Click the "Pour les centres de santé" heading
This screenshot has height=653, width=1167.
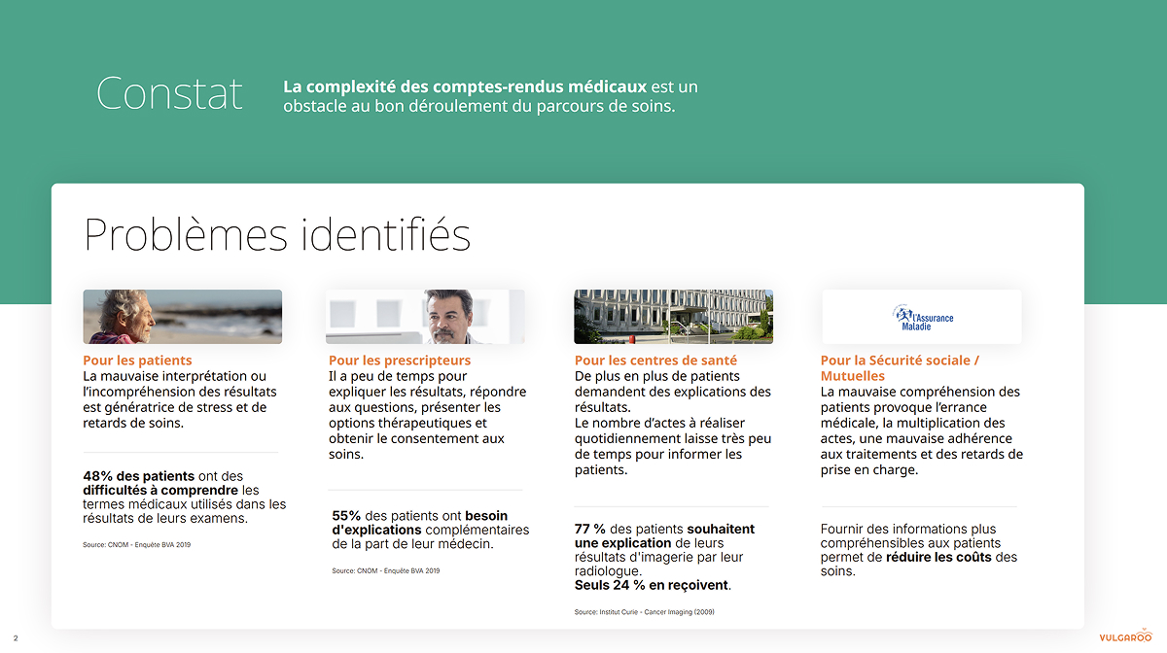pyautogui.click(x=655, y=361)
